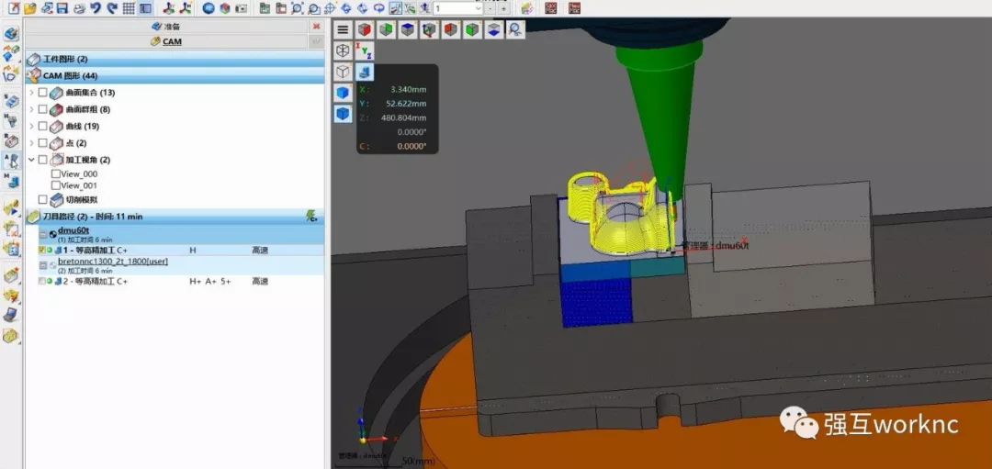Click the blue sphere shading icon
Viewport: 992px width, 469px height.
point(209,8)
